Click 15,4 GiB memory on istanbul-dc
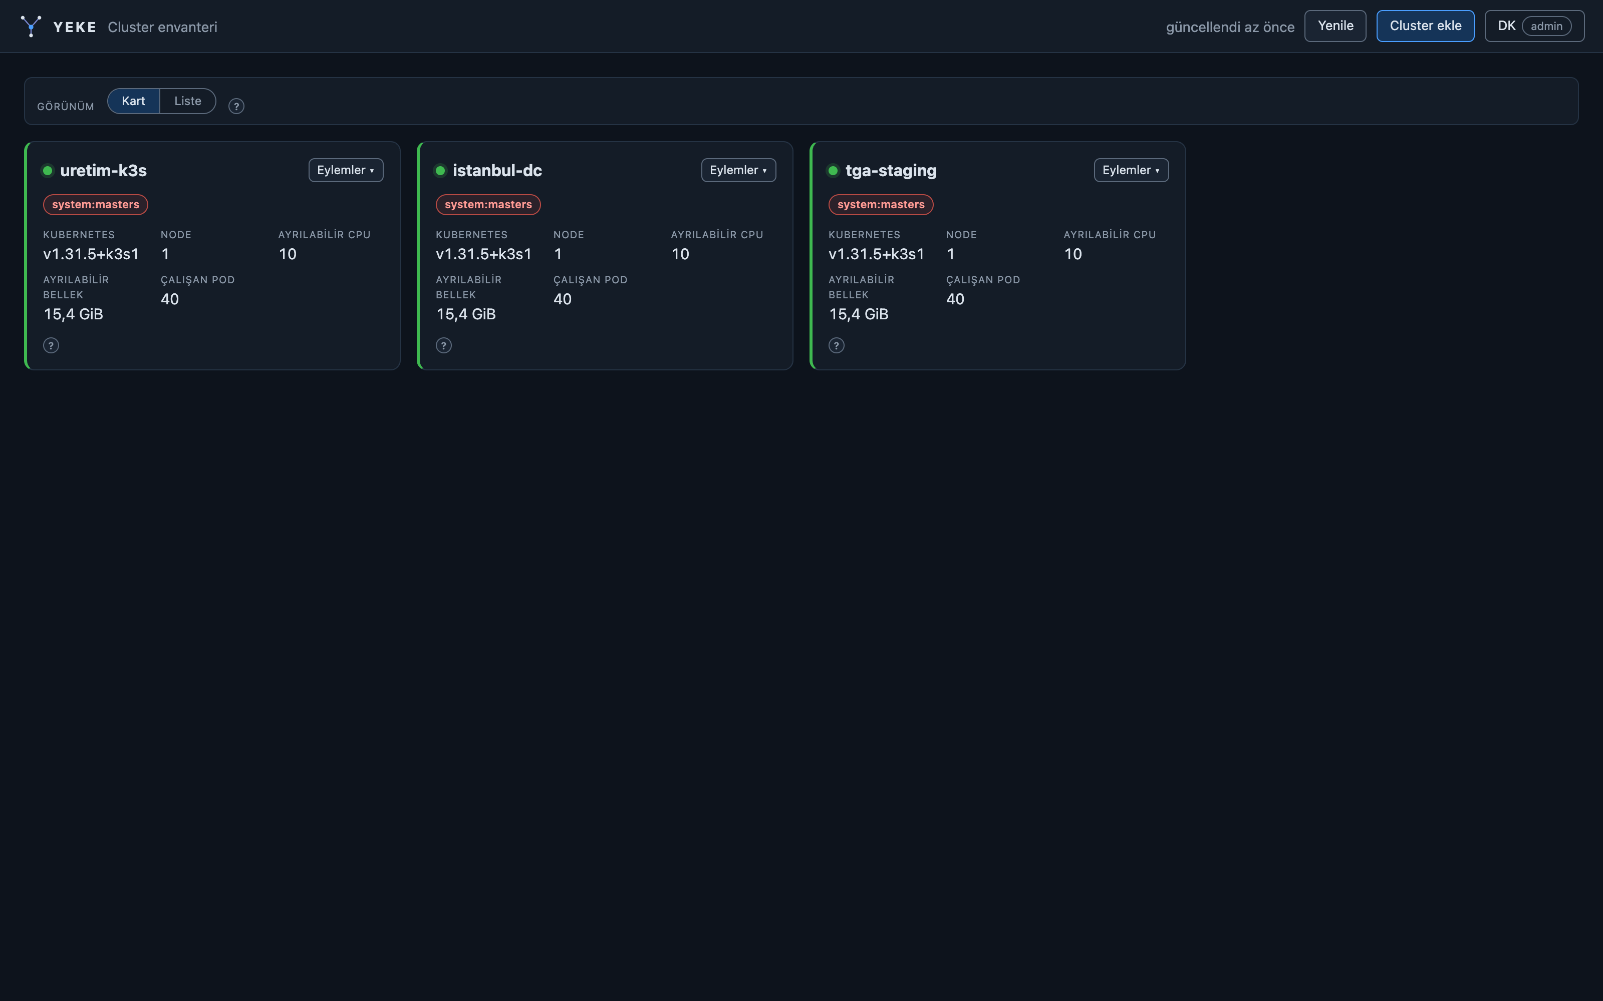Image resolution: width=1603 pixels, height=1001 pixels. 466,314
